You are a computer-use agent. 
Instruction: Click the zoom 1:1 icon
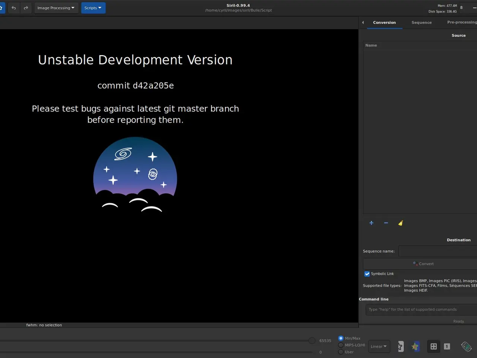point(447,346)
